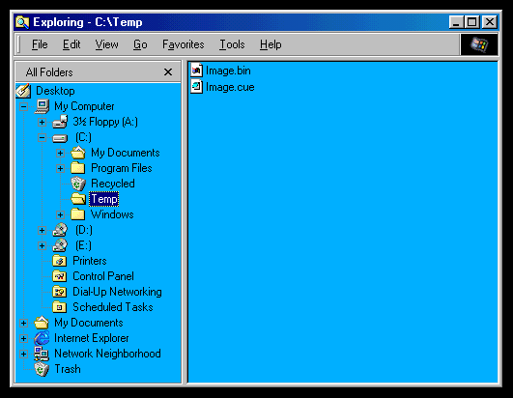Expand the 3½ Floppy (A:) node
This screenshot has height=398, width=513.
pos(42,123)
